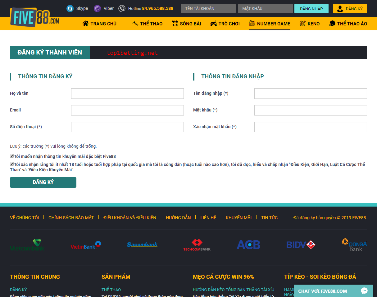Click the card suits icon beside Sòng Bài
This screenshot has width=377, height=297.
tap(175, 24)
